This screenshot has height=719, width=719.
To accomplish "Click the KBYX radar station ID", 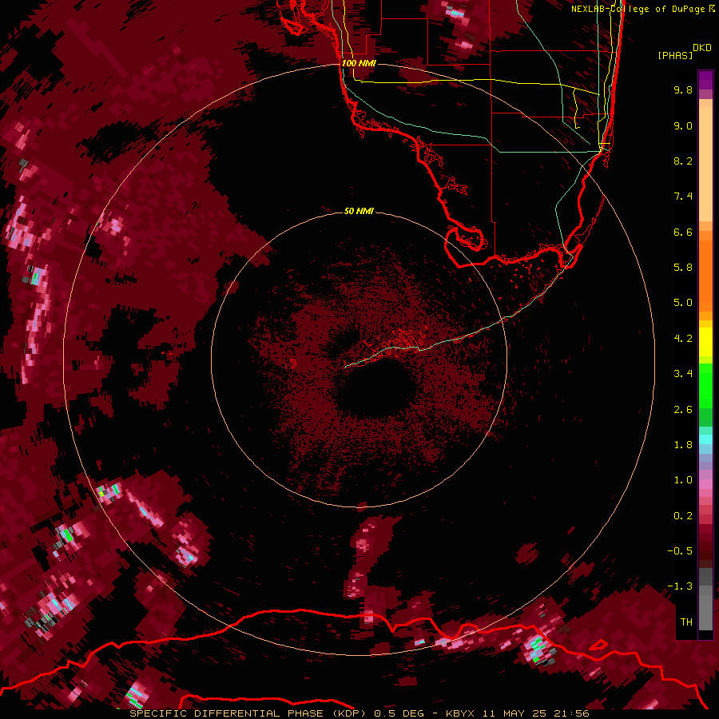I will point(460,713).
